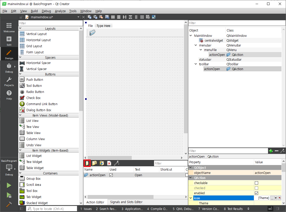Open the Help mode in sidebar
The width and height of the screenshot is (286, 212).
pyautogui.click(x=9, y=95)
